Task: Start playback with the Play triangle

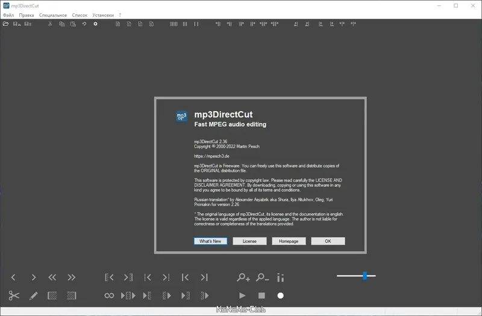Action: pyautogui.click(x=242, y=296)
